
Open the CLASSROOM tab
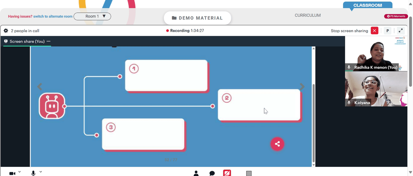tap(368, 5)
